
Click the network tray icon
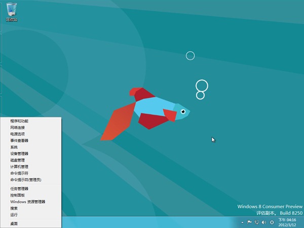[257, 222]
